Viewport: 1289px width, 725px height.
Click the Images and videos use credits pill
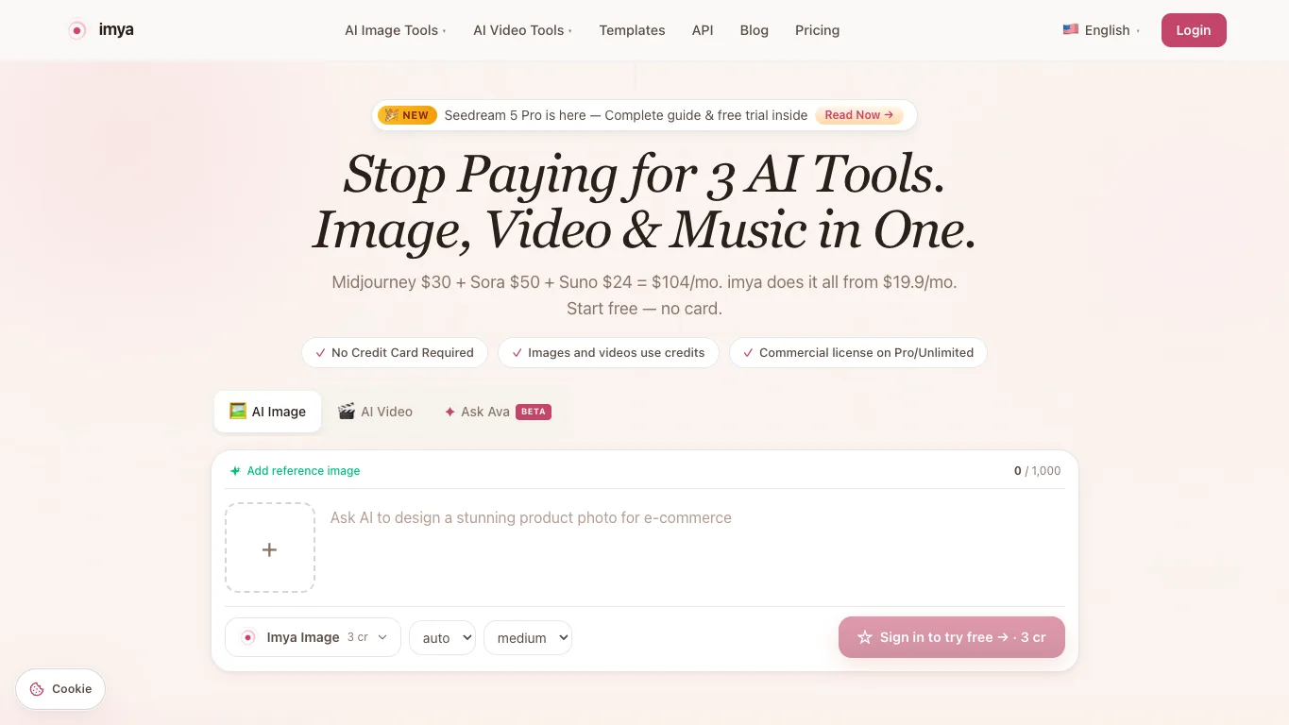click(x=608, y=352)
